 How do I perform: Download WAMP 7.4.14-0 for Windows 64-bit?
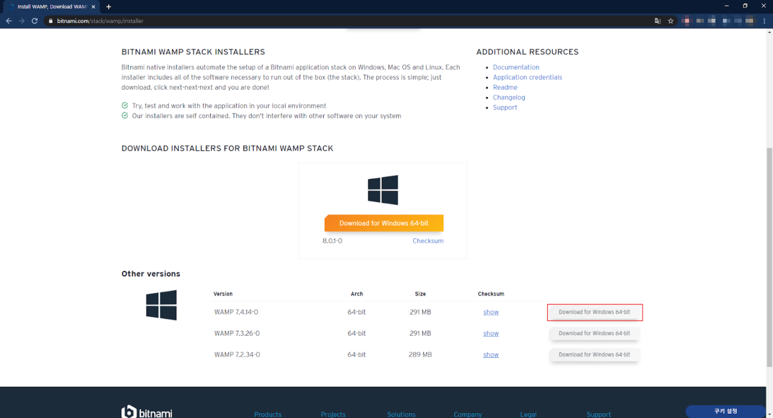click(595, 312)
